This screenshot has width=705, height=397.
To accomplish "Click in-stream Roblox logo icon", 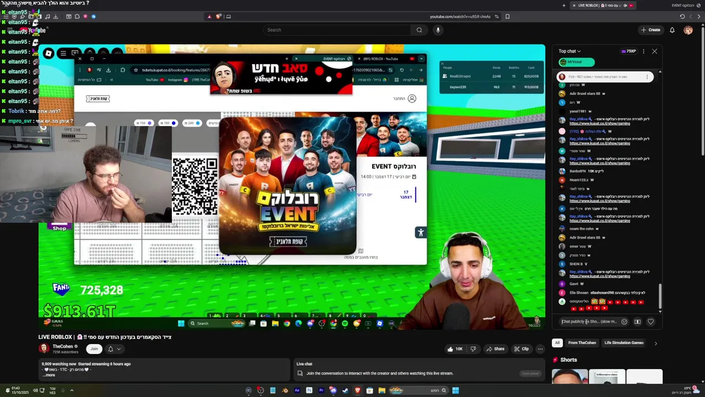I will coord(48,53).
